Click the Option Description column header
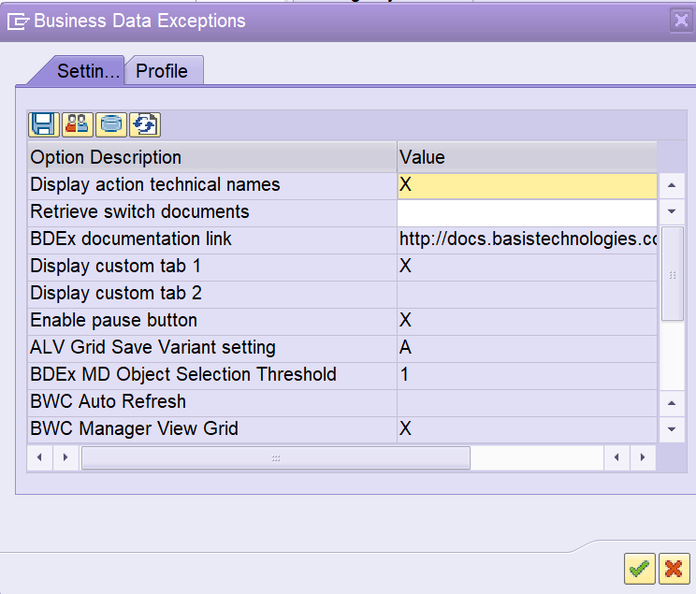 [x=211, y=157]
